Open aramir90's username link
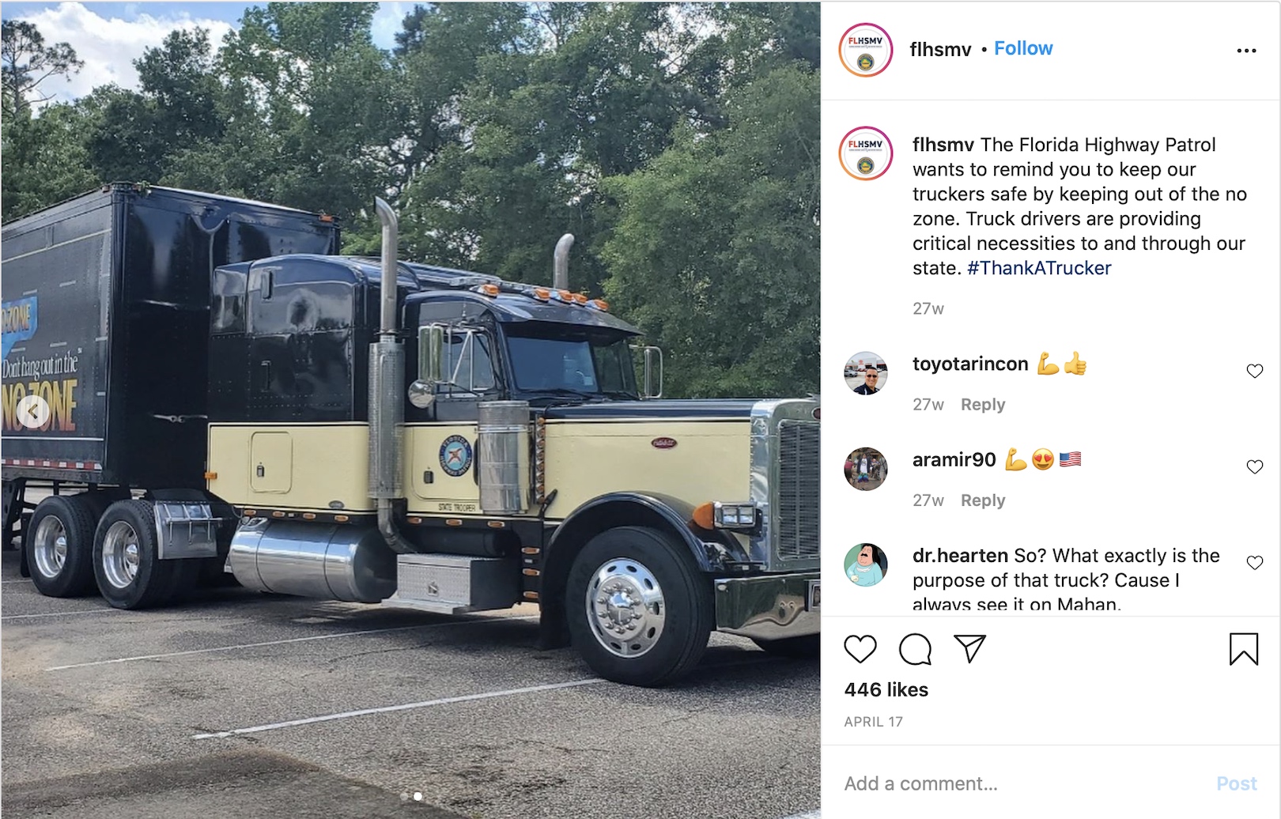Image resolution: width=1281 pixels, height=819 pixels. click(x=954, y=459)
